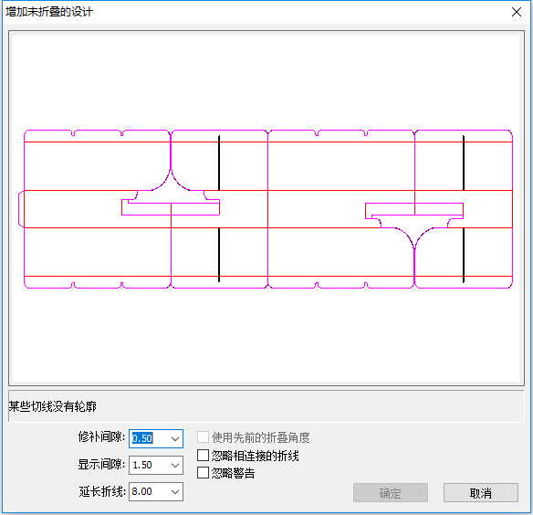
Task: Enable the 忽略警告 checkbox
Action: [x=203, y=472]
